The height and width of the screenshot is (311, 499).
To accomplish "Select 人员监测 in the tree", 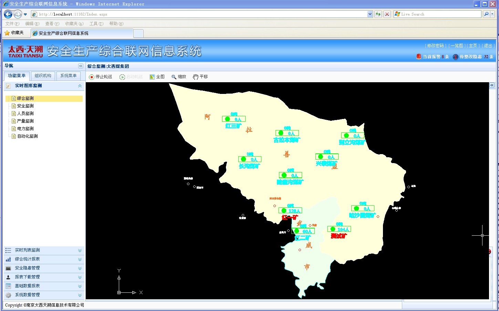I will tap(25, 114).
